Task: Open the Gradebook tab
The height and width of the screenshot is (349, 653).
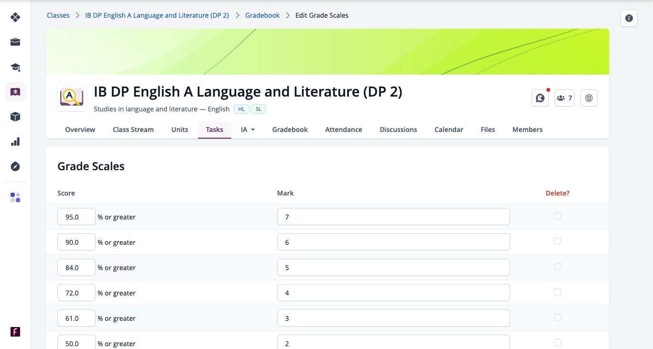Action: pyautogui.click(x=290, y=130)
